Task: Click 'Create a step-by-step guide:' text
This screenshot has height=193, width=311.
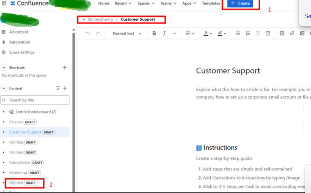Action: tap(224, 158)
